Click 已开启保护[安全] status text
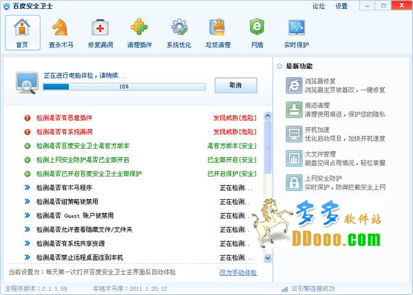This screenshot has height=295, width=413. [x=232, y=174]
